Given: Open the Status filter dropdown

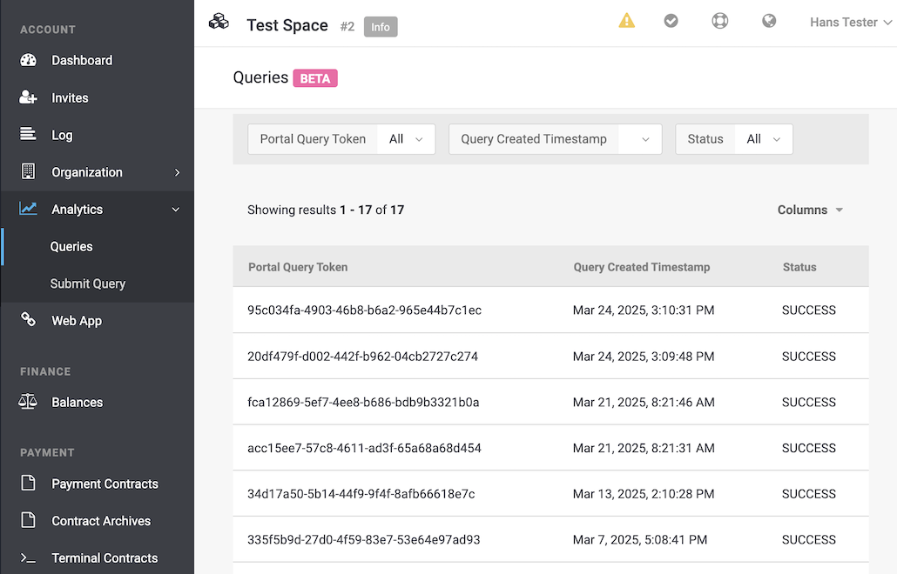Looking at the screenshot, I should point(764,138).
